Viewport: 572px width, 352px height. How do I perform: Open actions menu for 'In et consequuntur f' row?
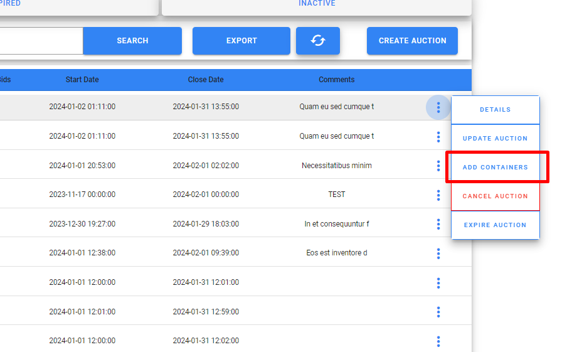click(438, 225)
